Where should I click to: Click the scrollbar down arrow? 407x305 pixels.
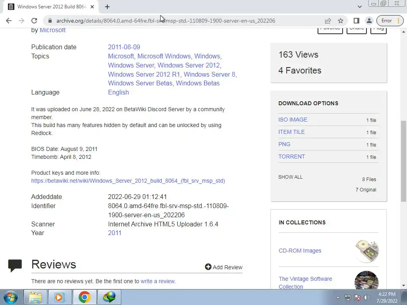(x=403, y=286)
